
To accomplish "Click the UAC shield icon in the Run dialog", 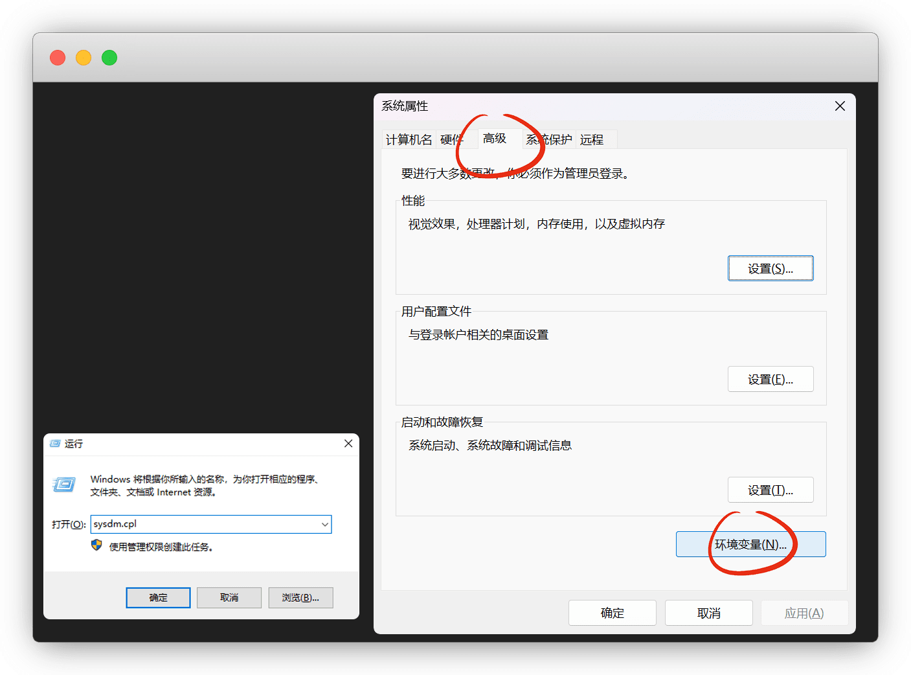I will [x=96, y=545].
